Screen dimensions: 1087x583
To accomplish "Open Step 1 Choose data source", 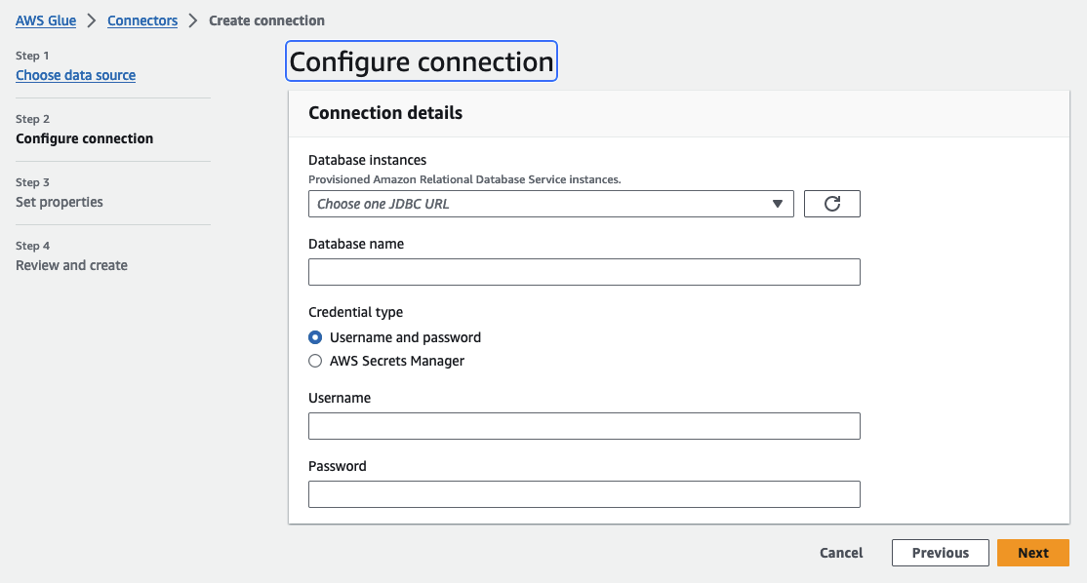I will (75, 75).
